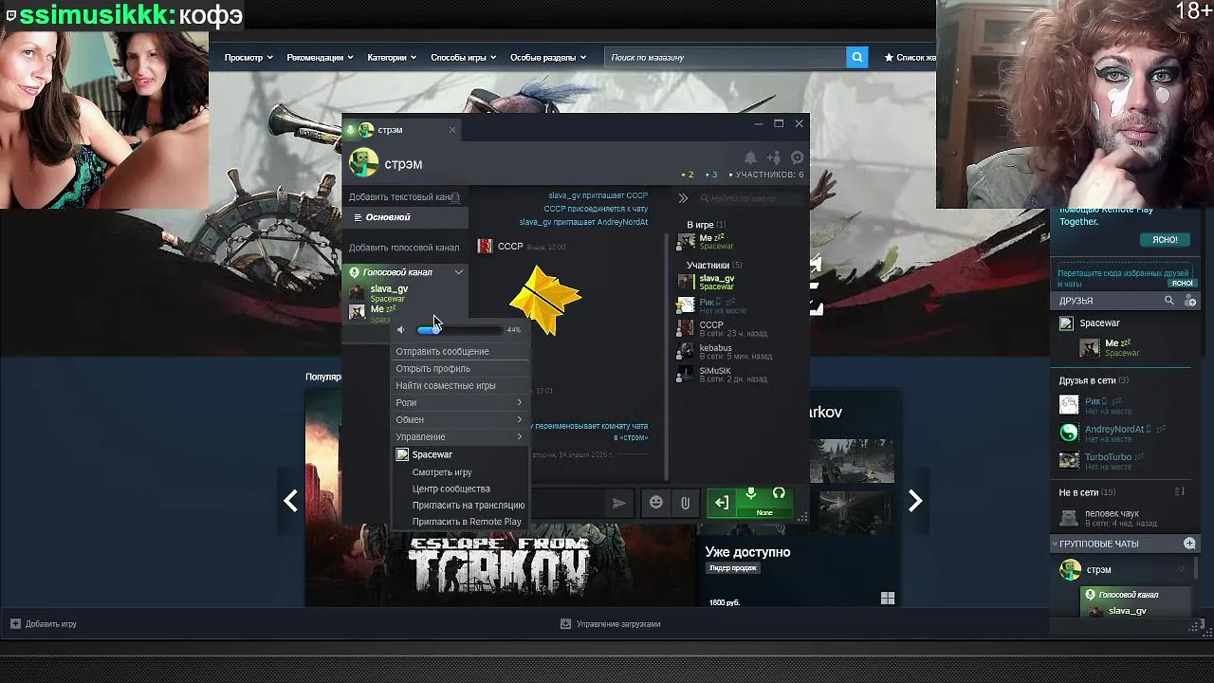Close the стрэм chat tab
This screenshot has height=683, width=1214.
click(x=452, y=130)
